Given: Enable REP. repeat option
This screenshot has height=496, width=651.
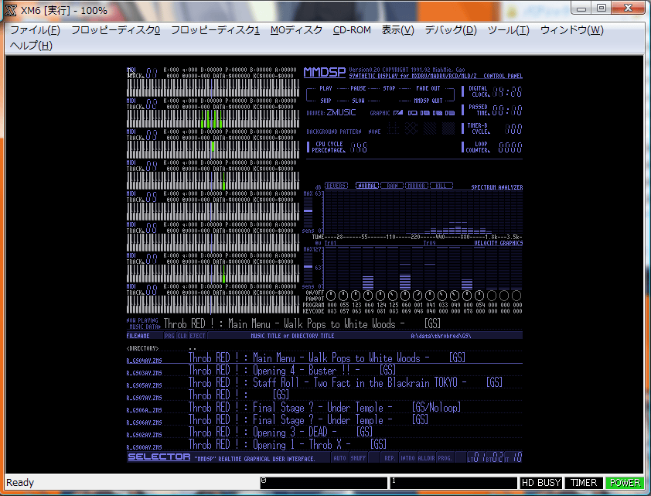Looking at the screenshot, I should (390, 458).
